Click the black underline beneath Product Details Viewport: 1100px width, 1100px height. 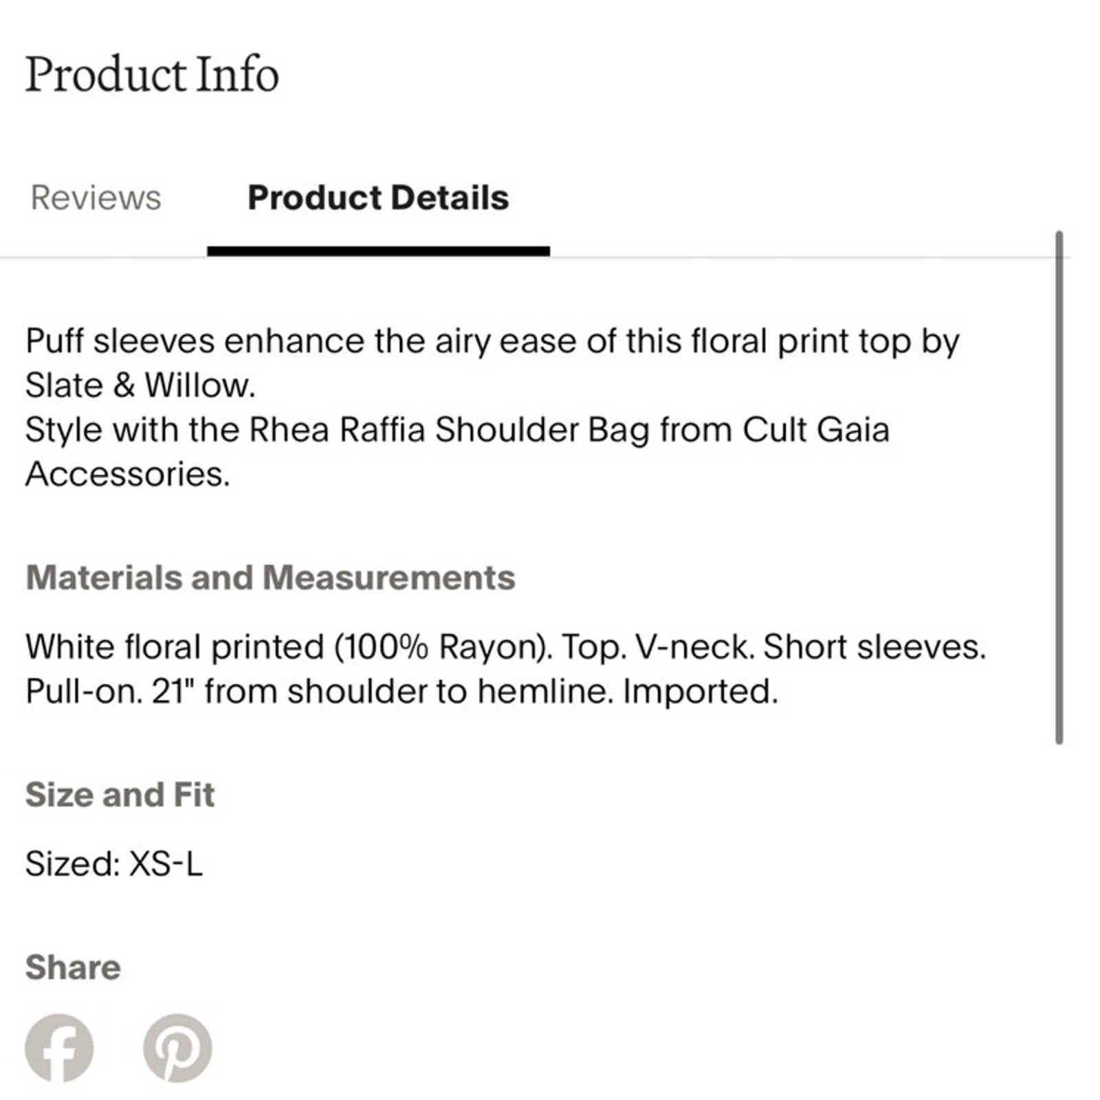pos(378,251)
